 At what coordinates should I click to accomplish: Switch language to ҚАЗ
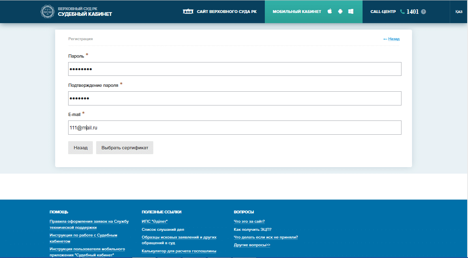[x=459, y=12]
